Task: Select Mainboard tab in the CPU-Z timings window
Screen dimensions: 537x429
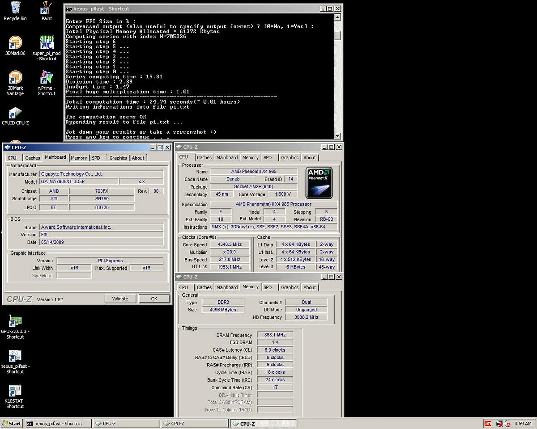Action: 227,287
